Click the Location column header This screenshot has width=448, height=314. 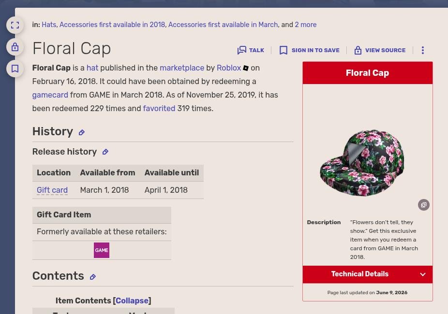click(54, 172)
